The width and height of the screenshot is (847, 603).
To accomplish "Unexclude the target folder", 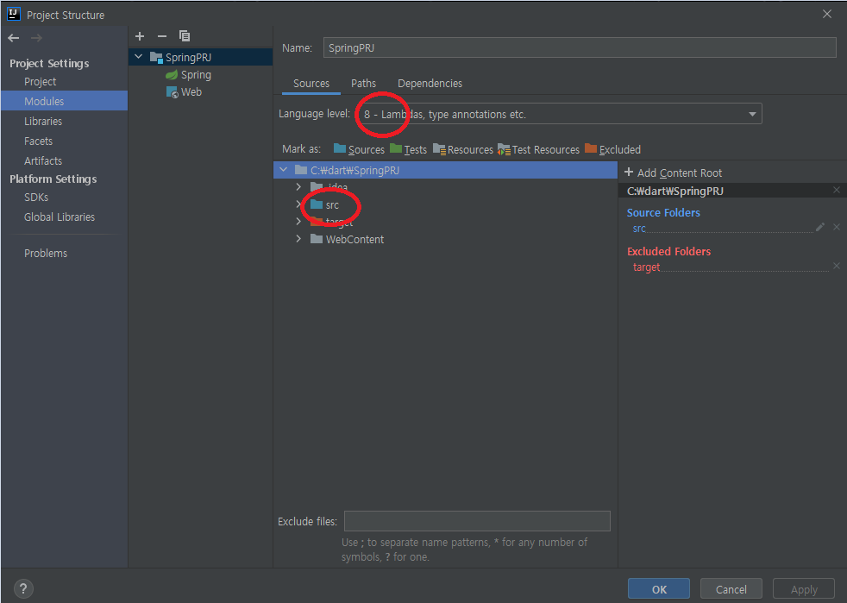I will [x=836, y=266].
